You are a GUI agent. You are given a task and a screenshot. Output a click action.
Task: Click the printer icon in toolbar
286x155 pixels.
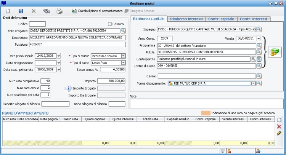(x=59, y=11)
